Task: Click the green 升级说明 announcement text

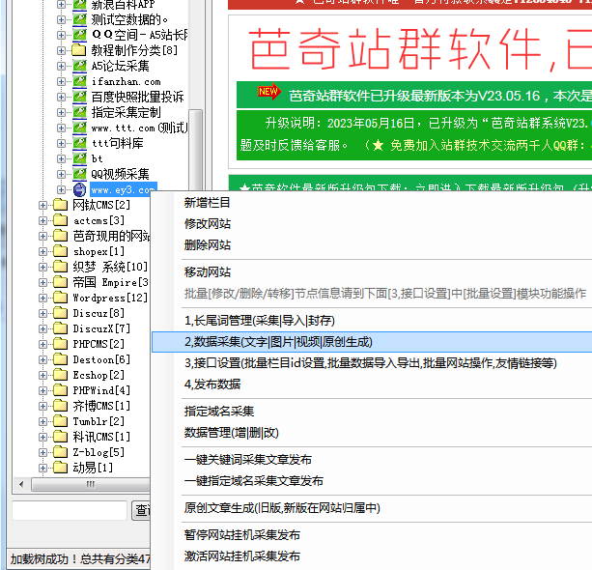Action: (x=414, y=135)
